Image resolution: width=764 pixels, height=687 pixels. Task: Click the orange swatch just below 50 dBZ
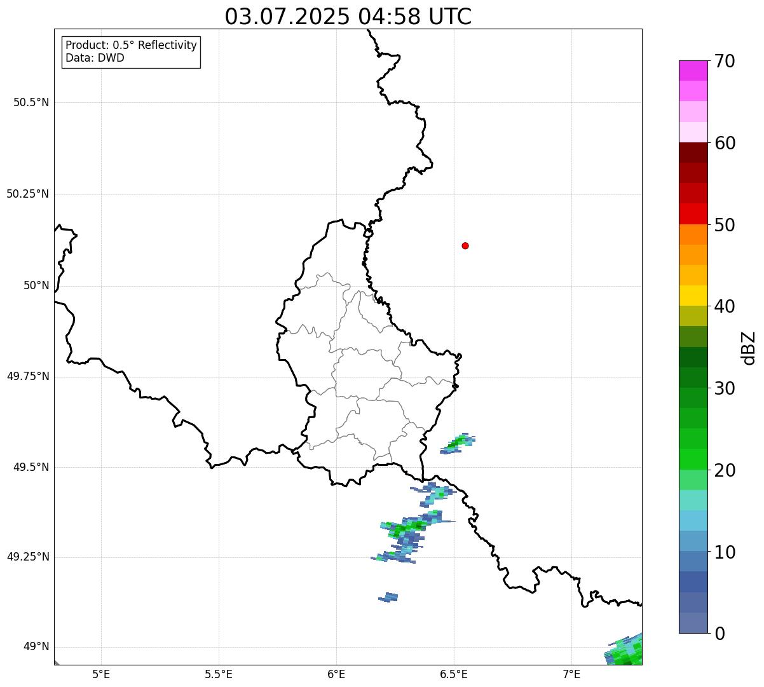point(693,235)
